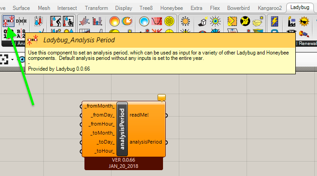Screen dimensions: 317x176
Task: Open the Honeybee tab
Action: click(x=172, y=8)
